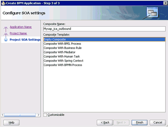168x127 pixels.
Task: Select the Project SOA Settings step
Action: click(x=25, y=40)
